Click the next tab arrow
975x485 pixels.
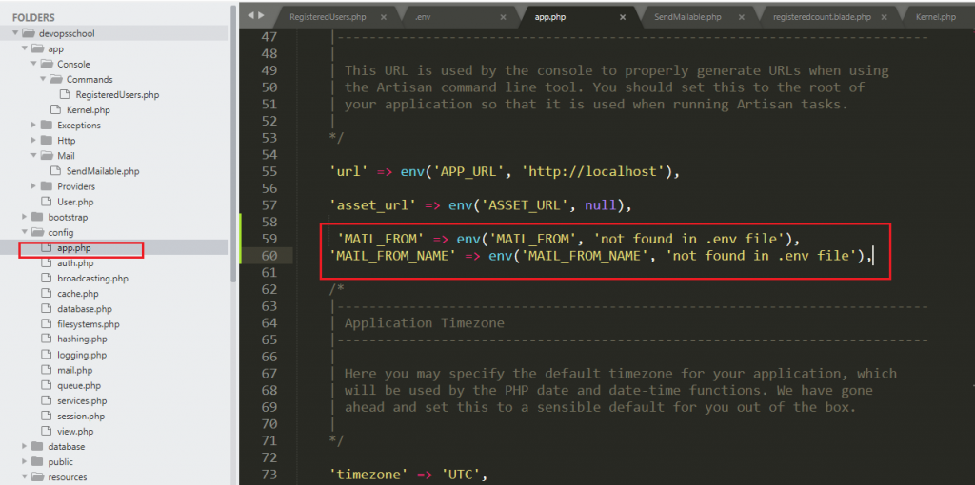[x=260, y=15]
